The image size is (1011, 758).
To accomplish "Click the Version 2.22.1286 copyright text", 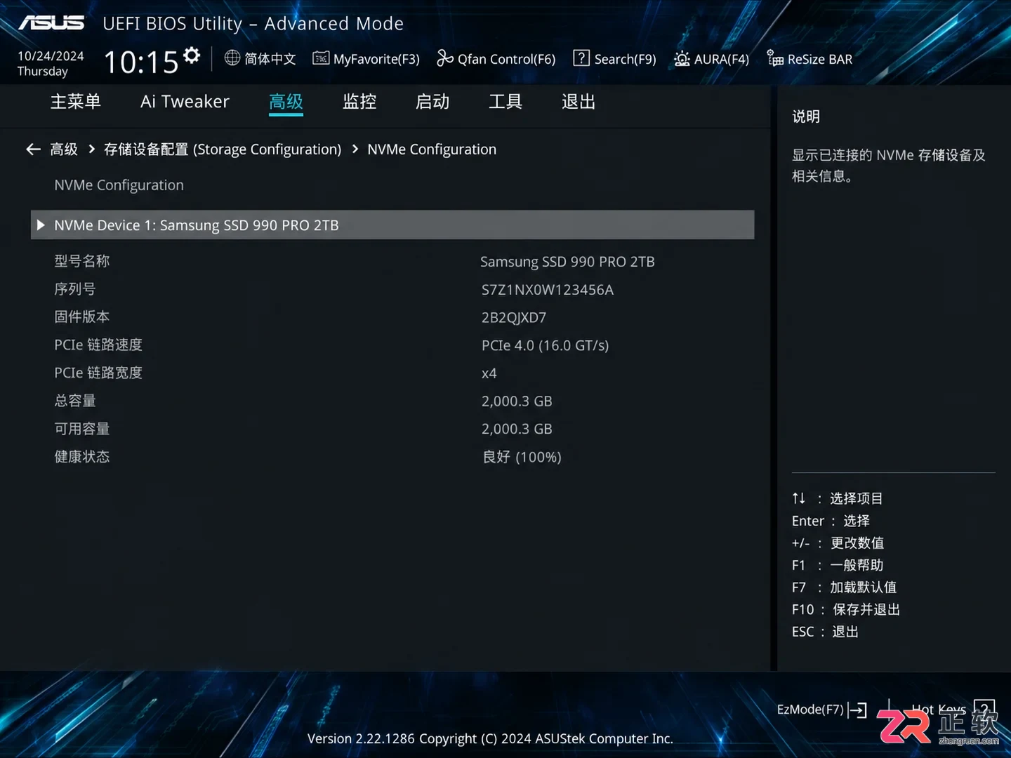I will click(x=490, y=738).
